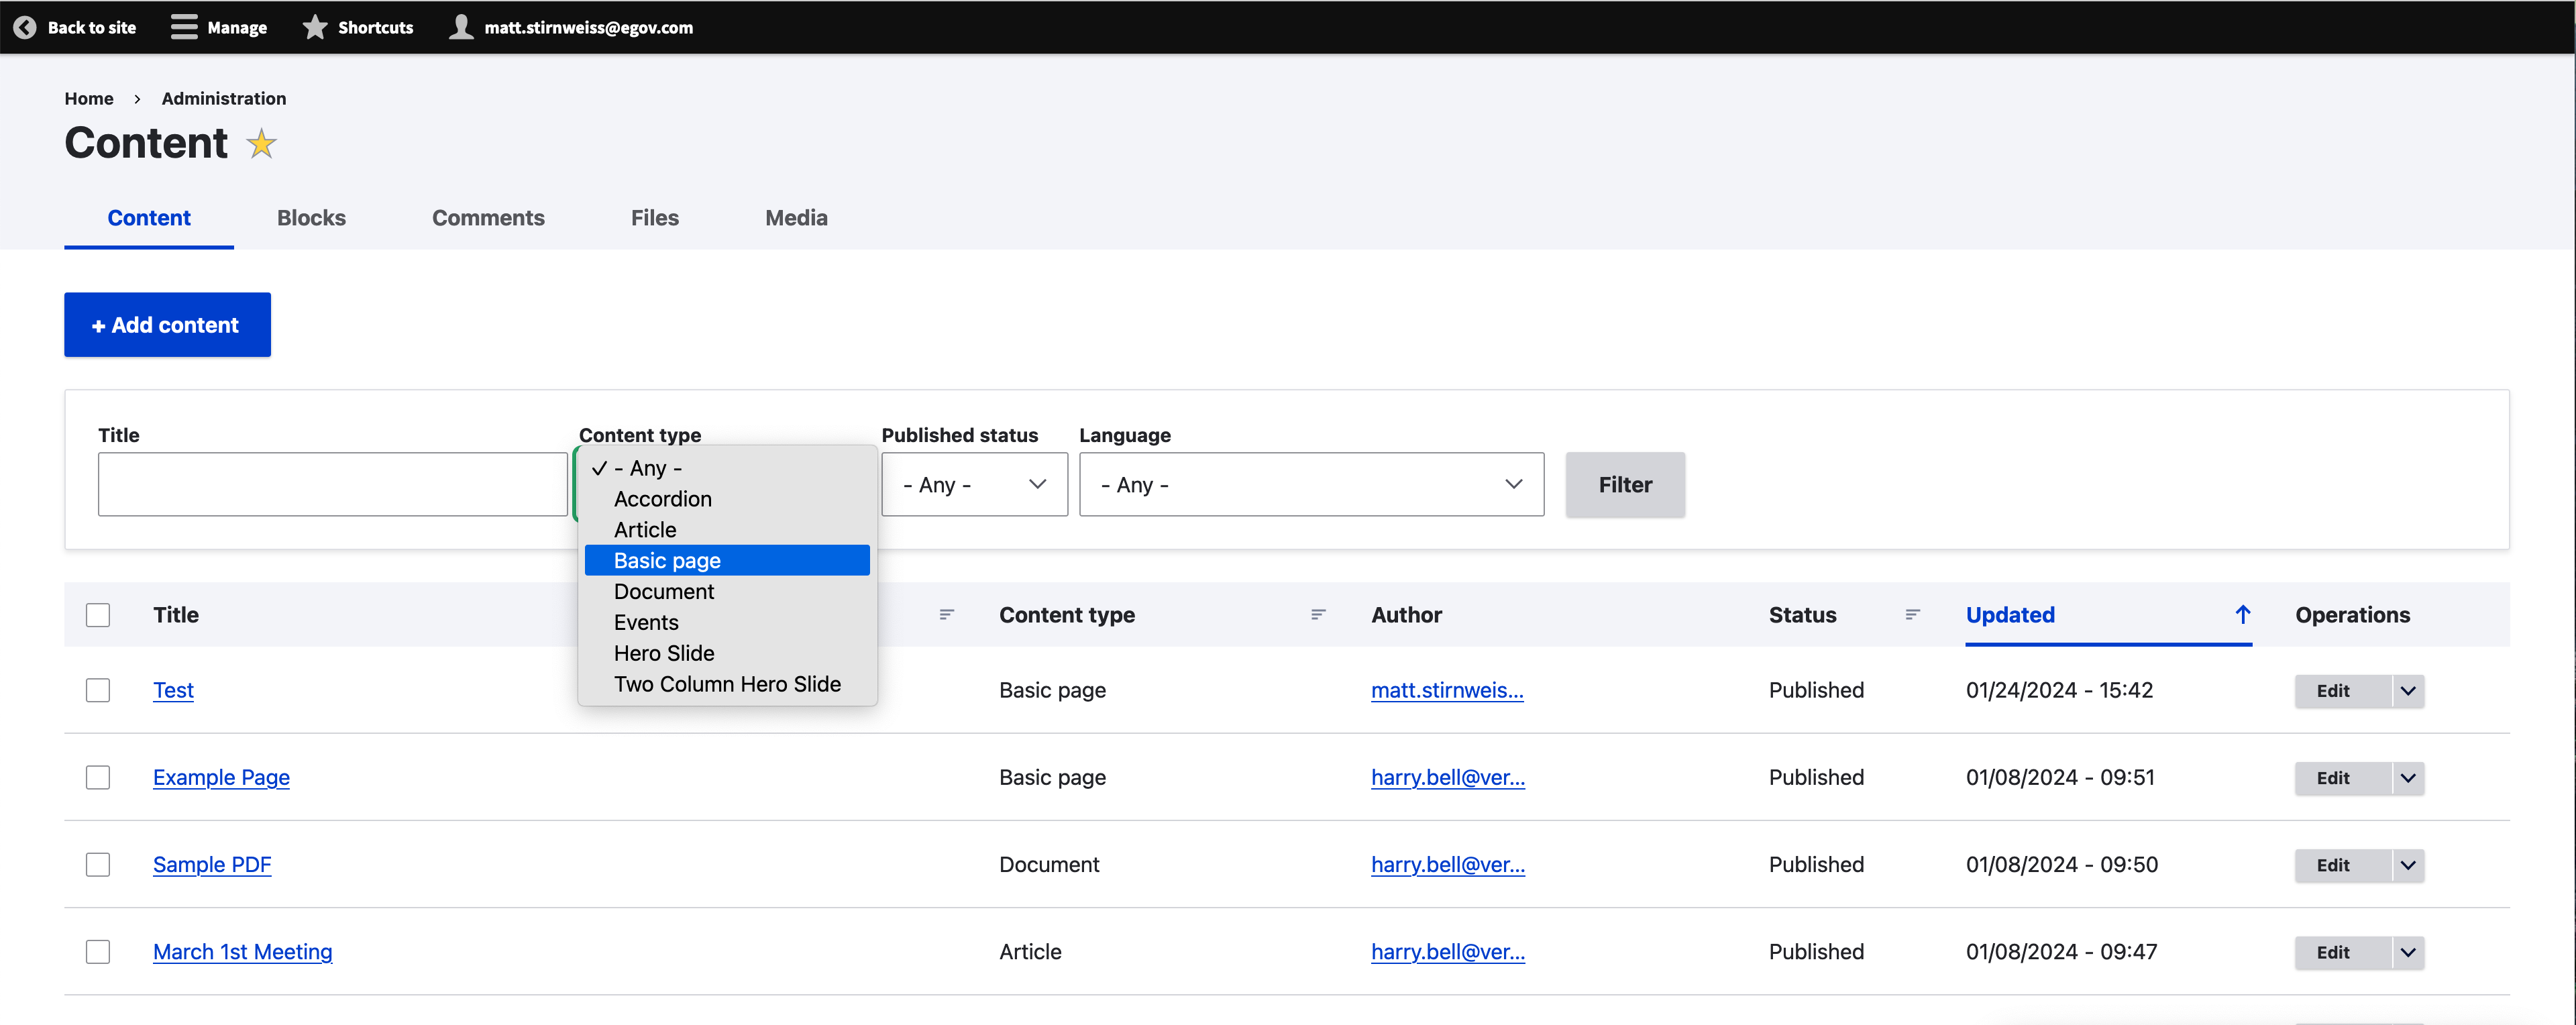2576x1025 pixels.
Task: Open the Published status dropdown
Action: coord(974,484)
